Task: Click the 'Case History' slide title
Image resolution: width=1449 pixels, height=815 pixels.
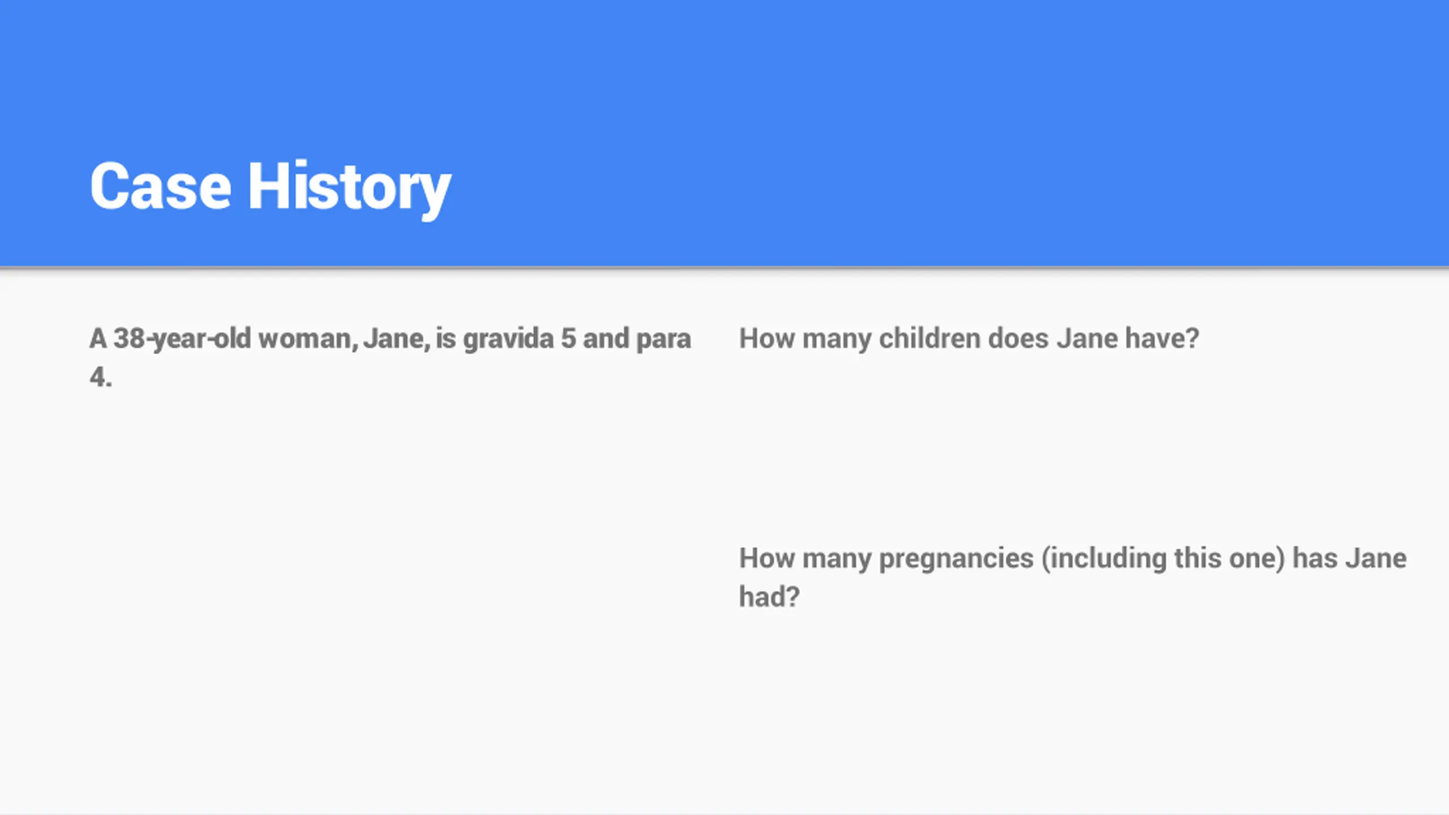Action: click(271, 187)
